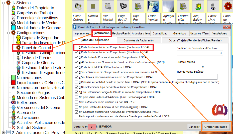
Task: Click the Liquidaciones red swatch
Action: pos(14,83)
